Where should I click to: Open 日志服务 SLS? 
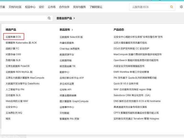[13, 95]
